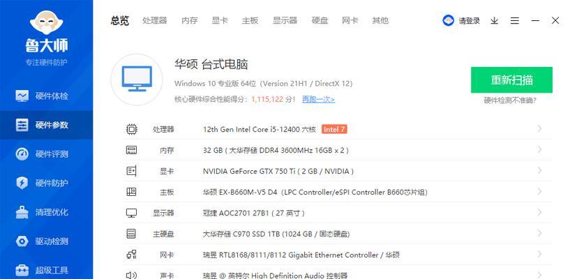Screen dimensions: 570x279
Task: Expand the 显示器 row chevron
Action: [539, 212]
